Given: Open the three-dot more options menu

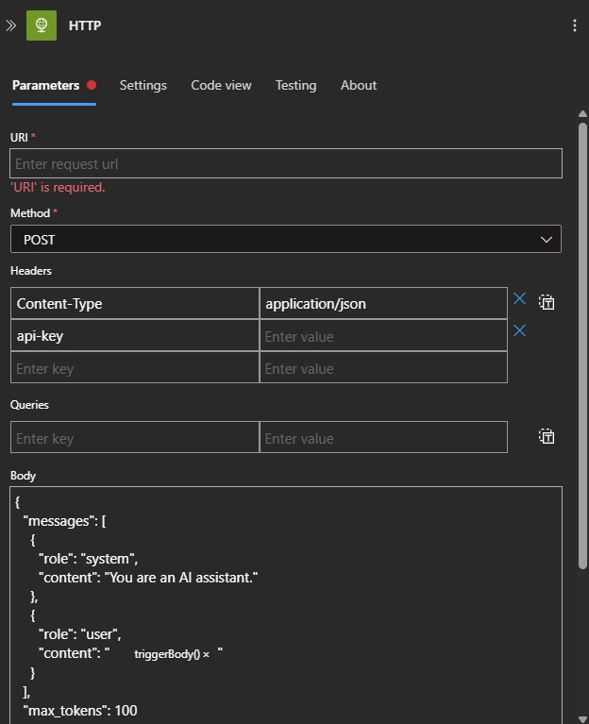Looking at the screenshot, I should [x=575, y=25].
